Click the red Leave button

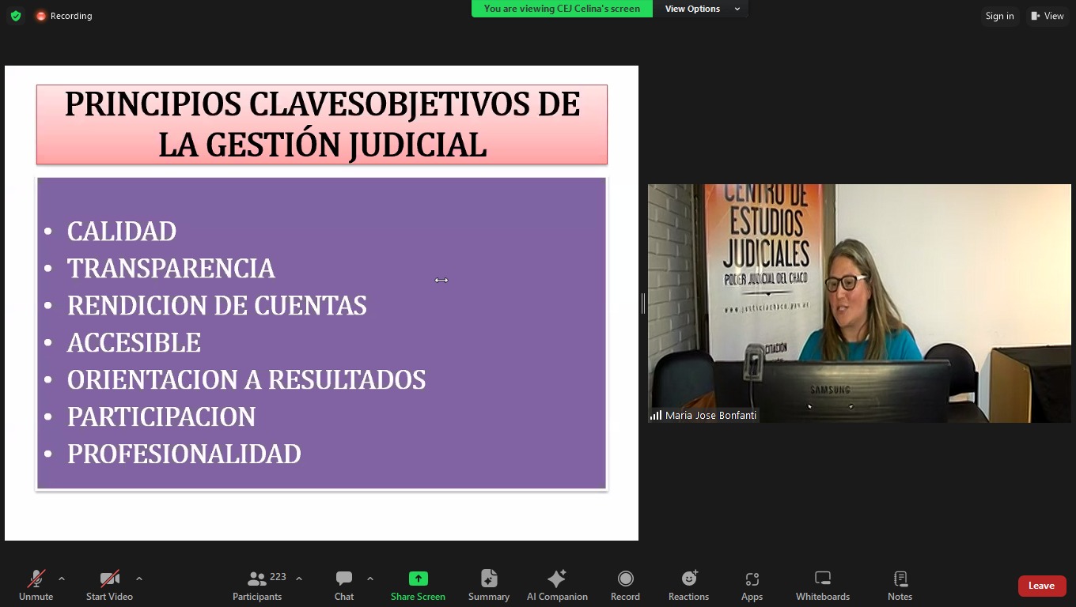(x=1041, y=586)
